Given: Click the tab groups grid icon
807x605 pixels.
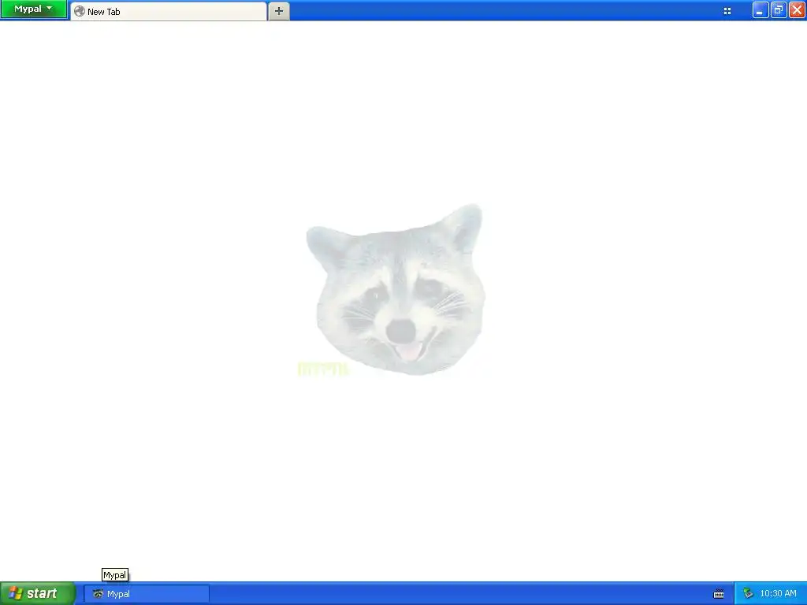Looking at the screenshot, I should [x=727, y=11].
